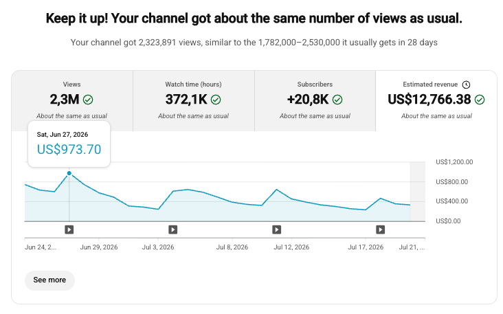Image resolution: width=503 pixels, height=314 pixels.
Task: Click the Jul 8, 2026 axis label
Action: pos(232,247)
